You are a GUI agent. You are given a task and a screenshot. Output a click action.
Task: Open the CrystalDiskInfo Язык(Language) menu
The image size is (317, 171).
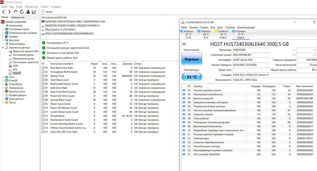246,27
